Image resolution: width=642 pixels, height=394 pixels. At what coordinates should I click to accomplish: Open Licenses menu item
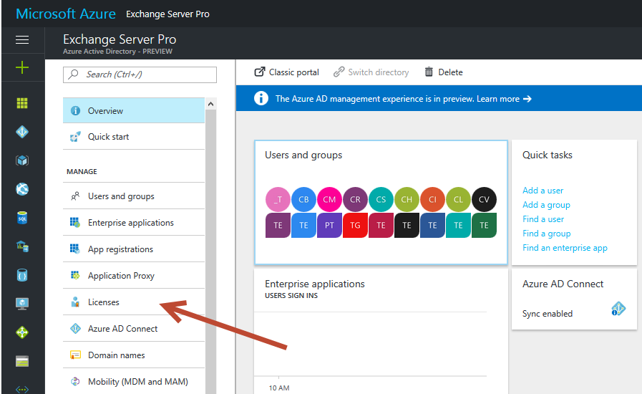(134, 302)
